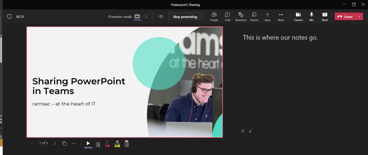
Task: Click the meeting timer 02:31
Action: 20,17
